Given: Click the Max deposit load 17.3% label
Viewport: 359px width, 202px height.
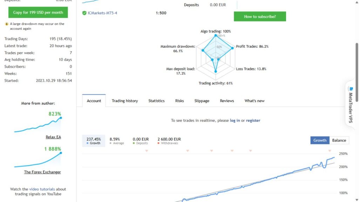Looking at the screenshot, I should click(x=181, y=71).
